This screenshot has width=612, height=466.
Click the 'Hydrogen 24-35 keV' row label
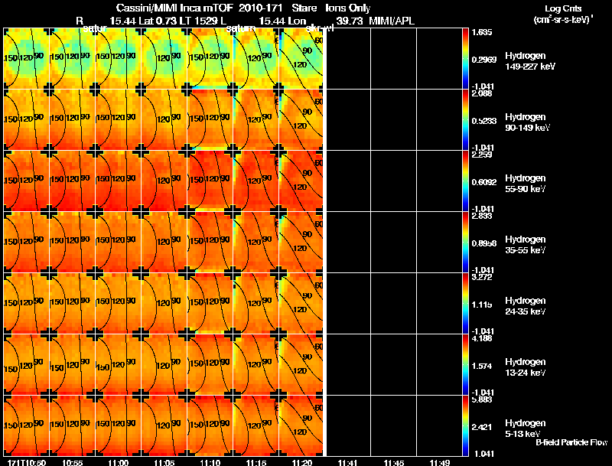coord(526,306)
